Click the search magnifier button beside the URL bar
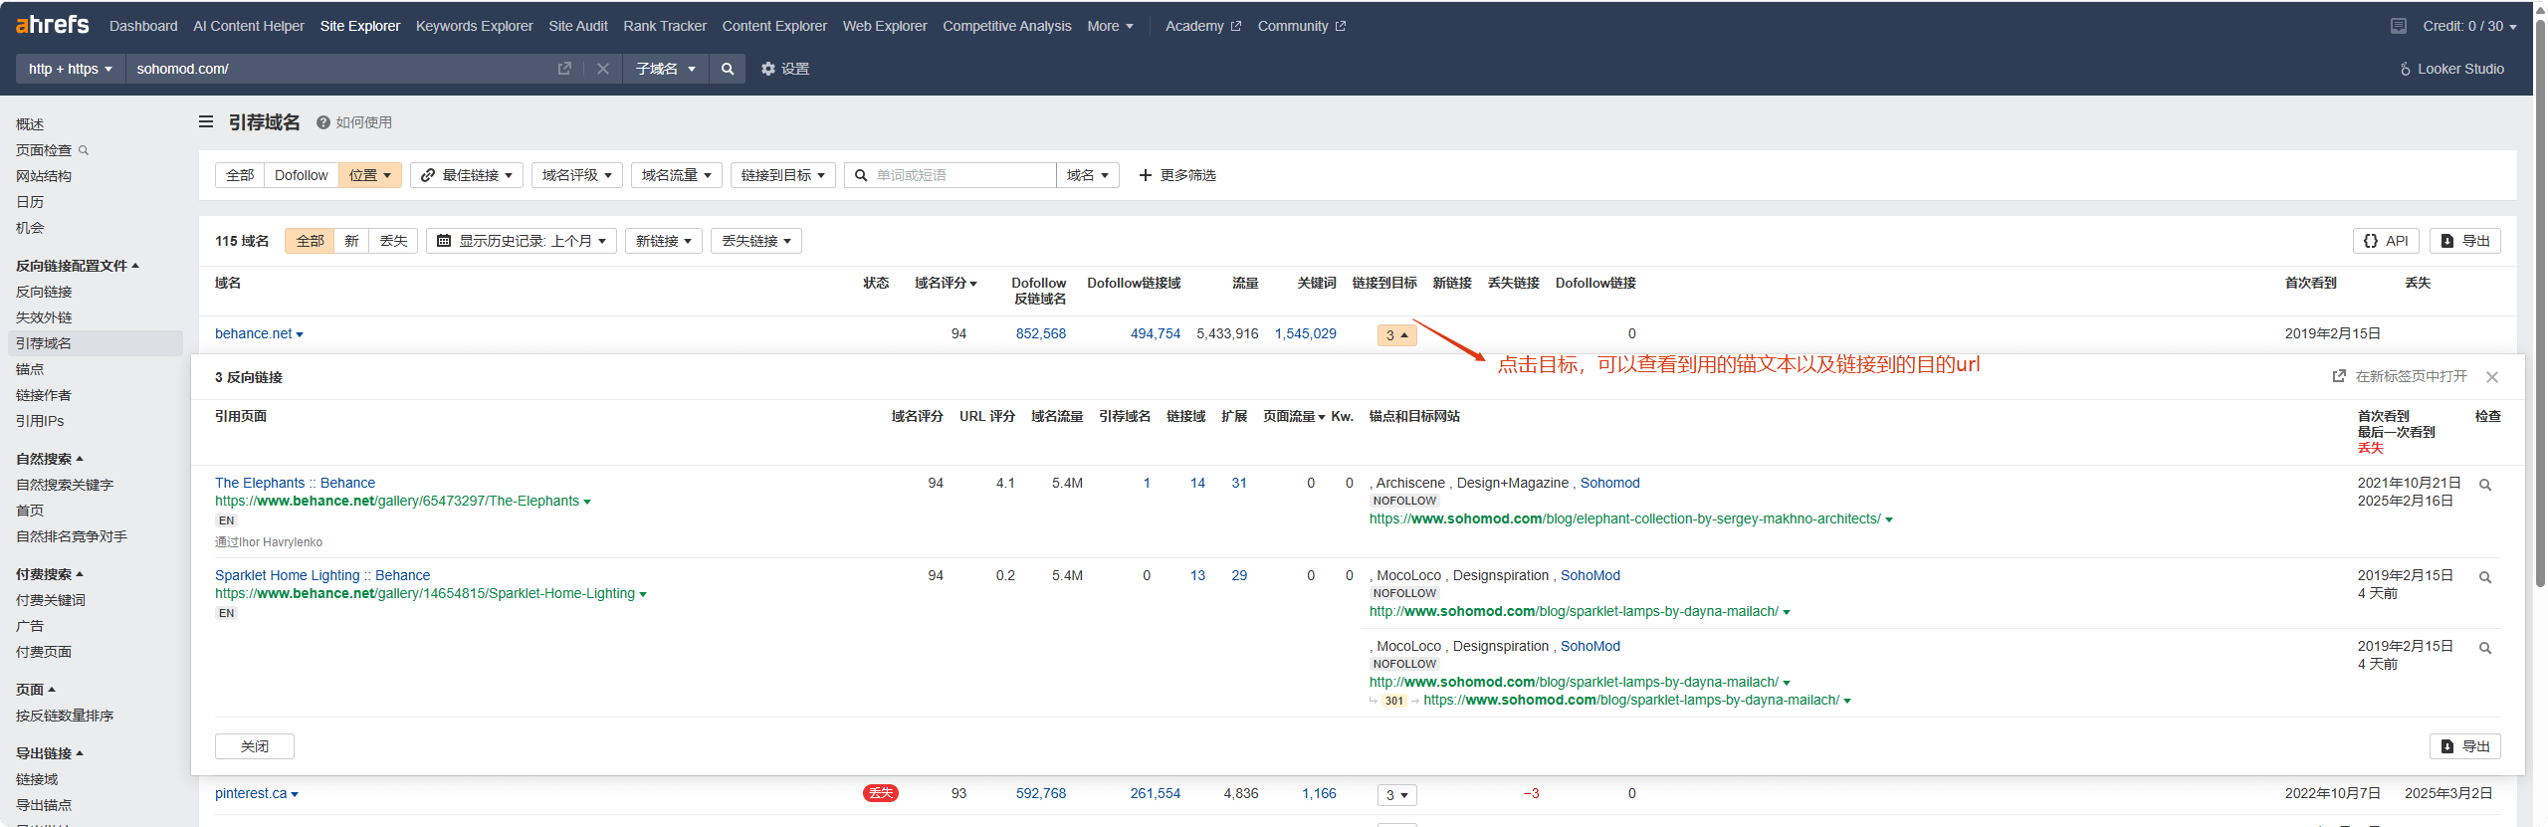The width and height of the screenshot is (2548, 827). coord(728,69)
